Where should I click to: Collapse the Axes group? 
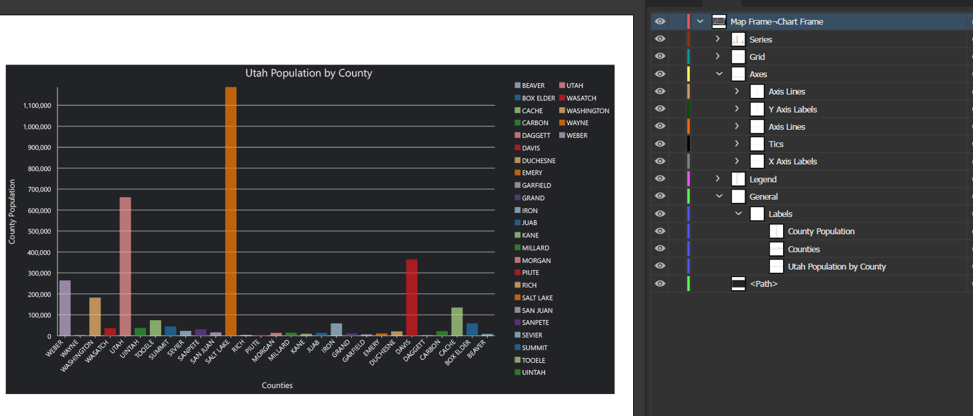(x=718, y=73)
